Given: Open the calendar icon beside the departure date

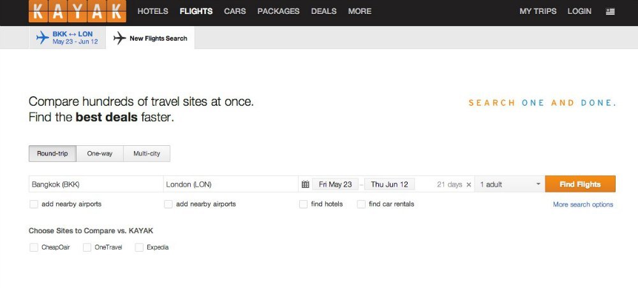Looking at the screenshot, I should (x=305, y=184).
